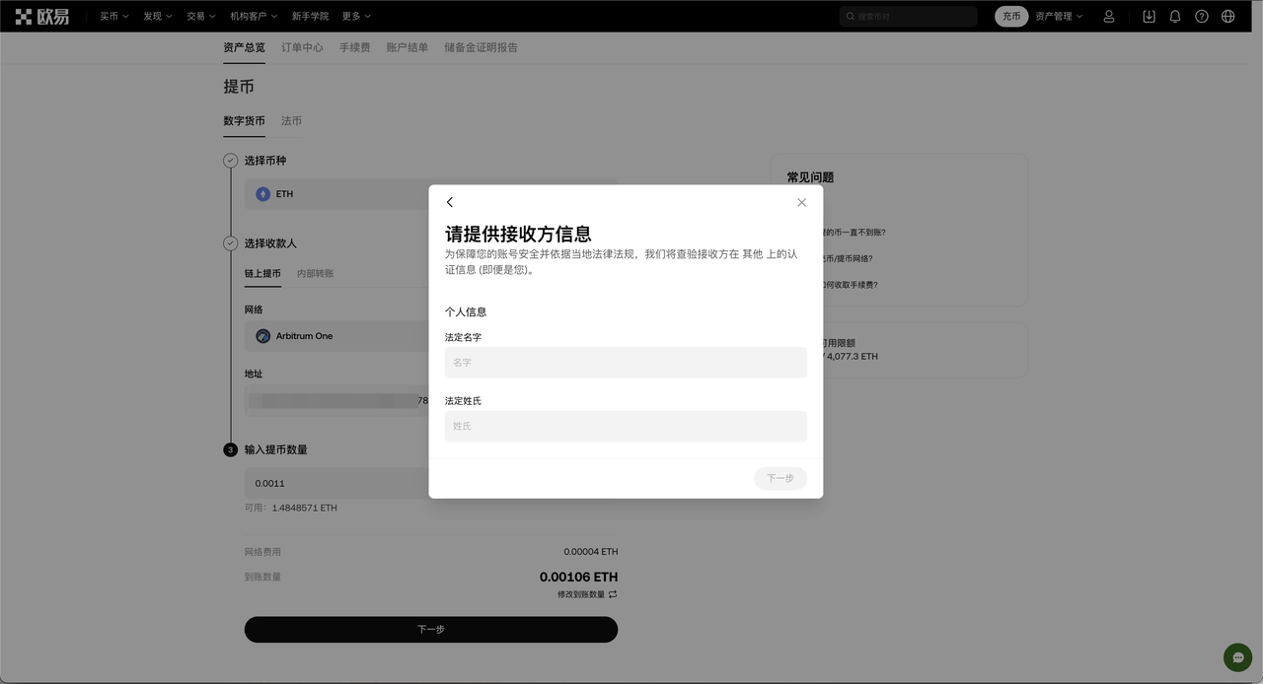Click the download app icon
Screen dimensions: 1263x684
[1149, 17]
